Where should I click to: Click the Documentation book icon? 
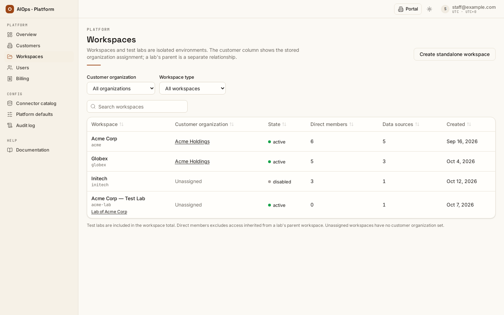tap(10, 150)
